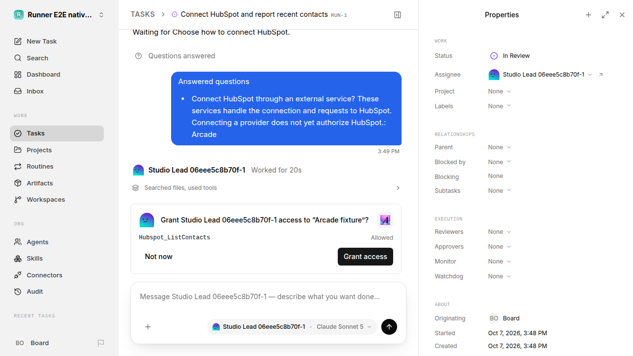Click the flag icon next to Board
Image resolution: width=633 pixels, height=356 pixels.
(x=101, y=343)
